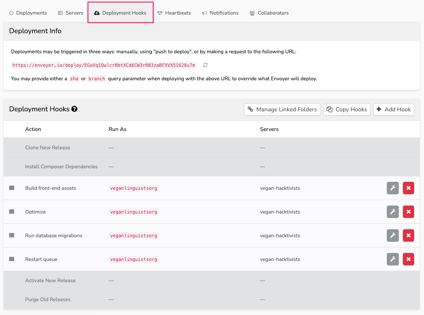This screenshot has width=424, height=315.
Task: Go to the Notifications tab
Action: click(x=220, y=13)
